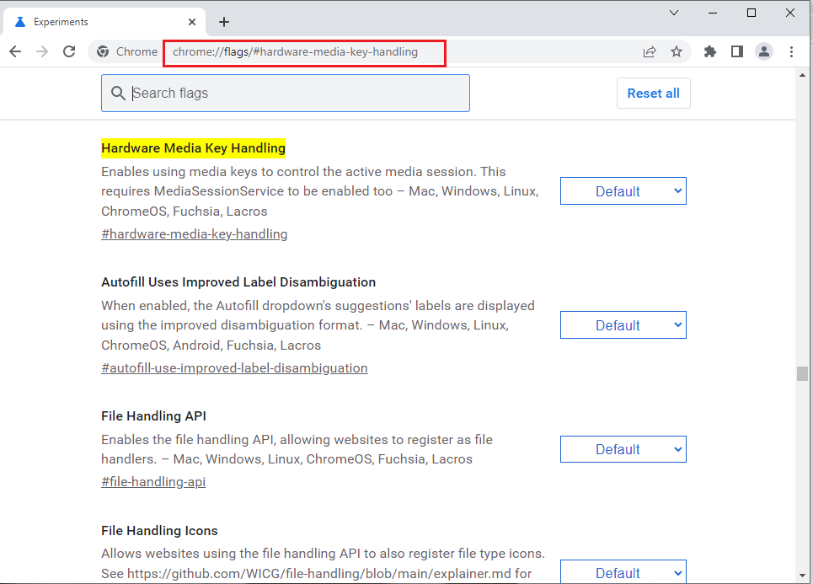The width and height of the screenshot is (813, 584).
Task: Open the profile avatar menu
Action: 764,51
